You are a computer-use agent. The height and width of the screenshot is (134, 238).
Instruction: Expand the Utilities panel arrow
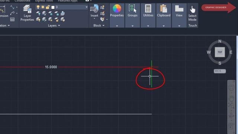click(x=148, y=26)
